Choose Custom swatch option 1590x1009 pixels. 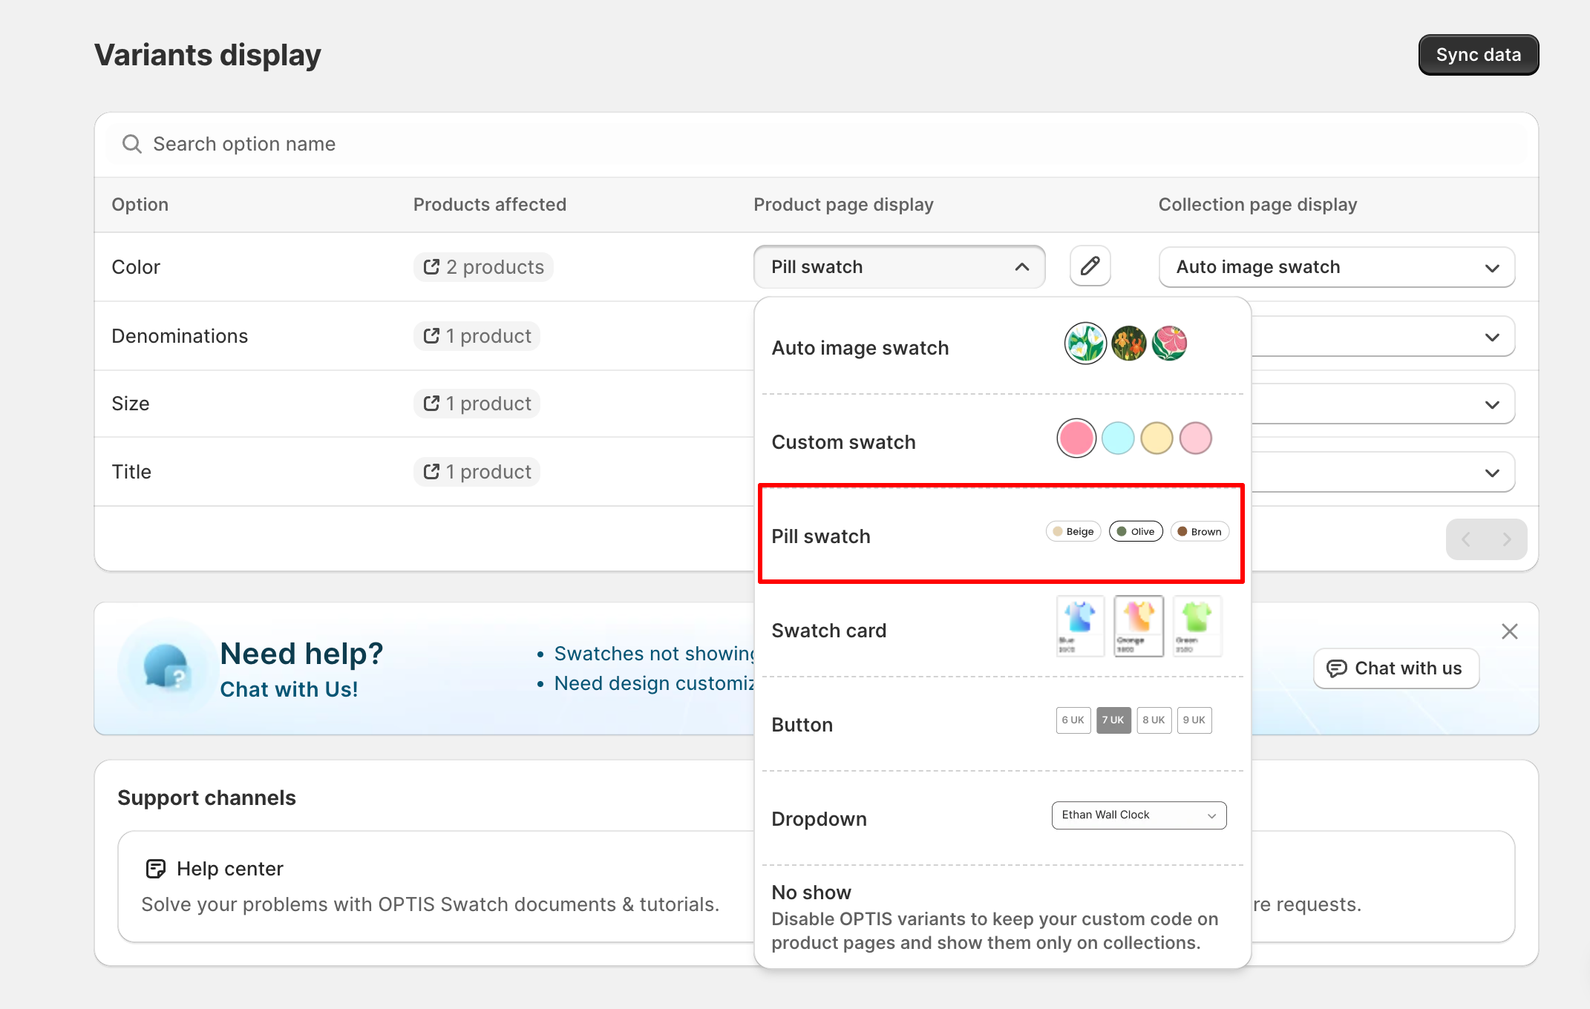tap(1002, 441)
